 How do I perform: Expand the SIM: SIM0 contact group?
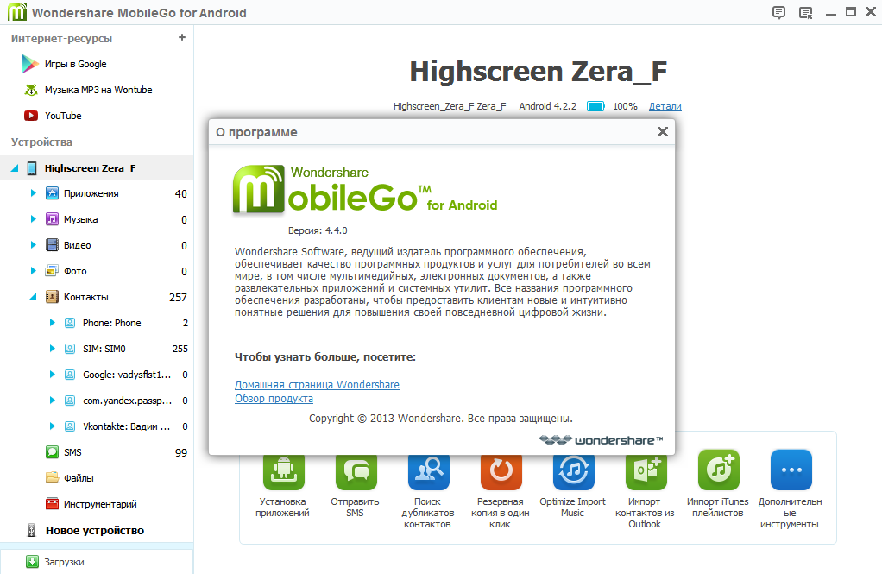click(53, 349)
